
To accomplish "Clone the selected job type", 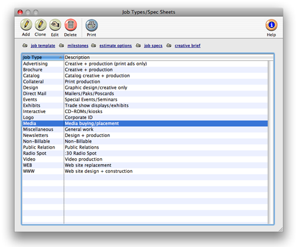I will 41,25.
